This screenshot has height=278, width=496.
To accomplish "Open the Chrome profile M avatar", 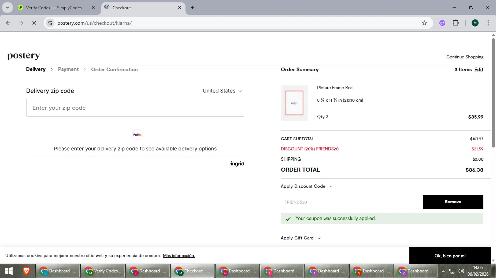I will tap(475, 23).
